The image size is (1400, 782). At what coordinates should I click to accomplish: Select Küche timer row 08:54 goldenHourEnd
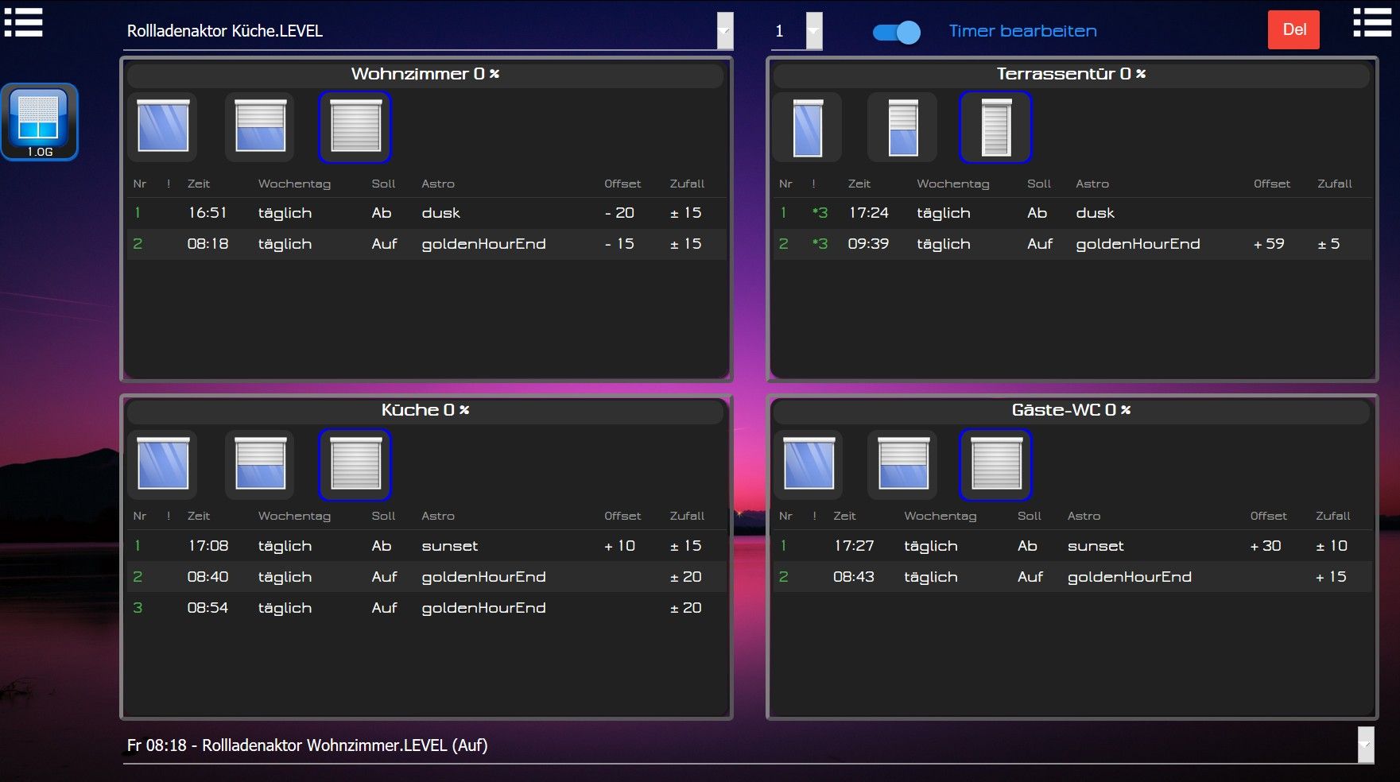427,608
